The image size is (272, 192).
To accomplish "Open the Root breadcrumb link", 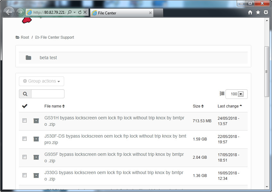I will 25,37.
